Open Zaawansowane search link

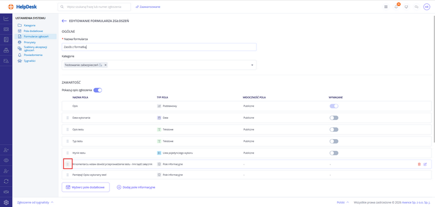(x=148, y=7)
